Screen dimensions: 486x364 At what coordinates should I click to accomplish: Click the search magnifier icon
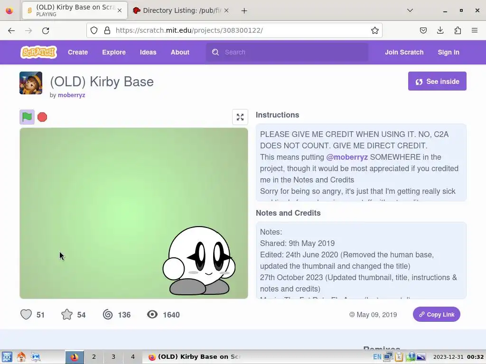coord(215,52)
